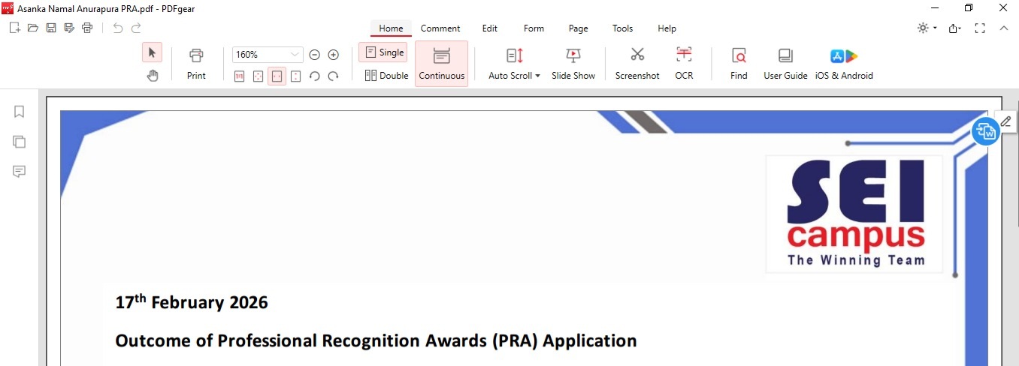Image resolution: width=1019 pixels, height=366 pixels.
Task: Open the theme brightness dropdown
Action: click(x=927, y=28)
